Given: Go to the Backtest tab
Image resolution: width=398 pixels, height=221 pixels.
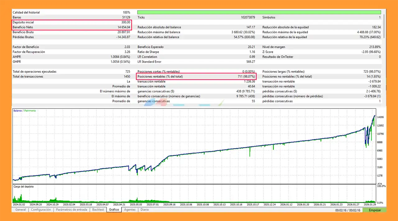Looking at the screenshot, I should pyautogui.click(x=98, y=210).
